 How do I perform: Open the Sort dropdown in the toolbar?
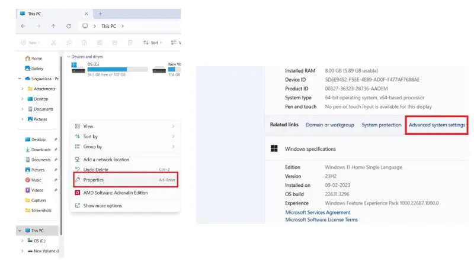[x=152, y=43]
